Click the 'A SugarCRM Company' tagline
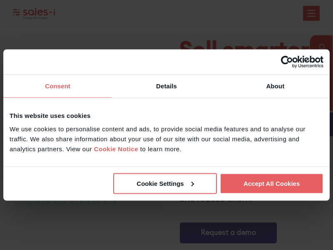Viewport: 333px width, 250px height. 35,18
